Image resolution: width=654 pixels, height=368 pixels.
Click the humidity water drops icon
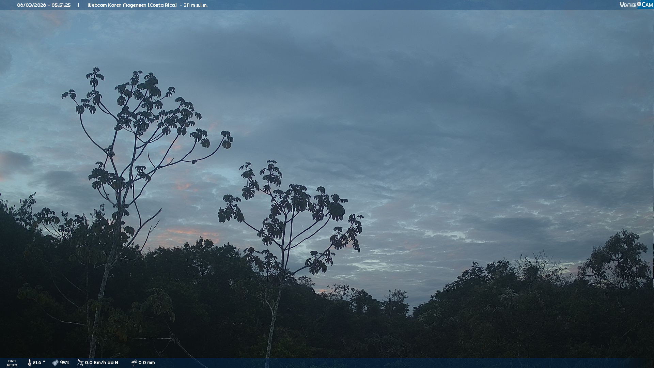point(55,363)
